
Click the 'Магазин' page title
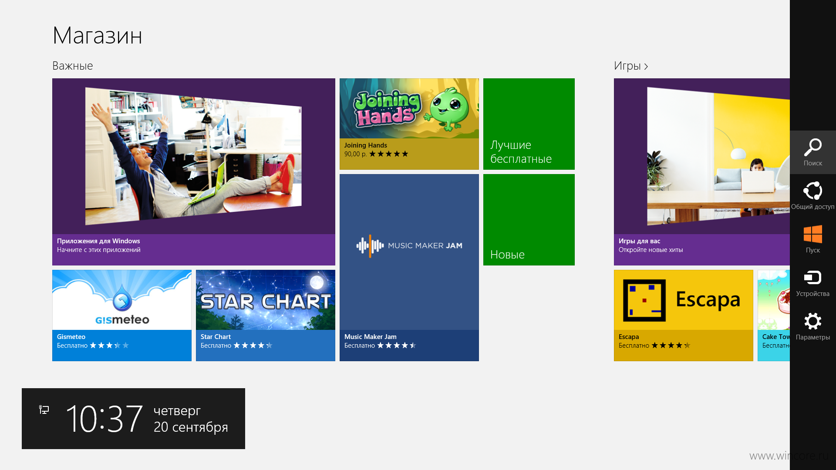pyautogui.click(x=97, y=35)
